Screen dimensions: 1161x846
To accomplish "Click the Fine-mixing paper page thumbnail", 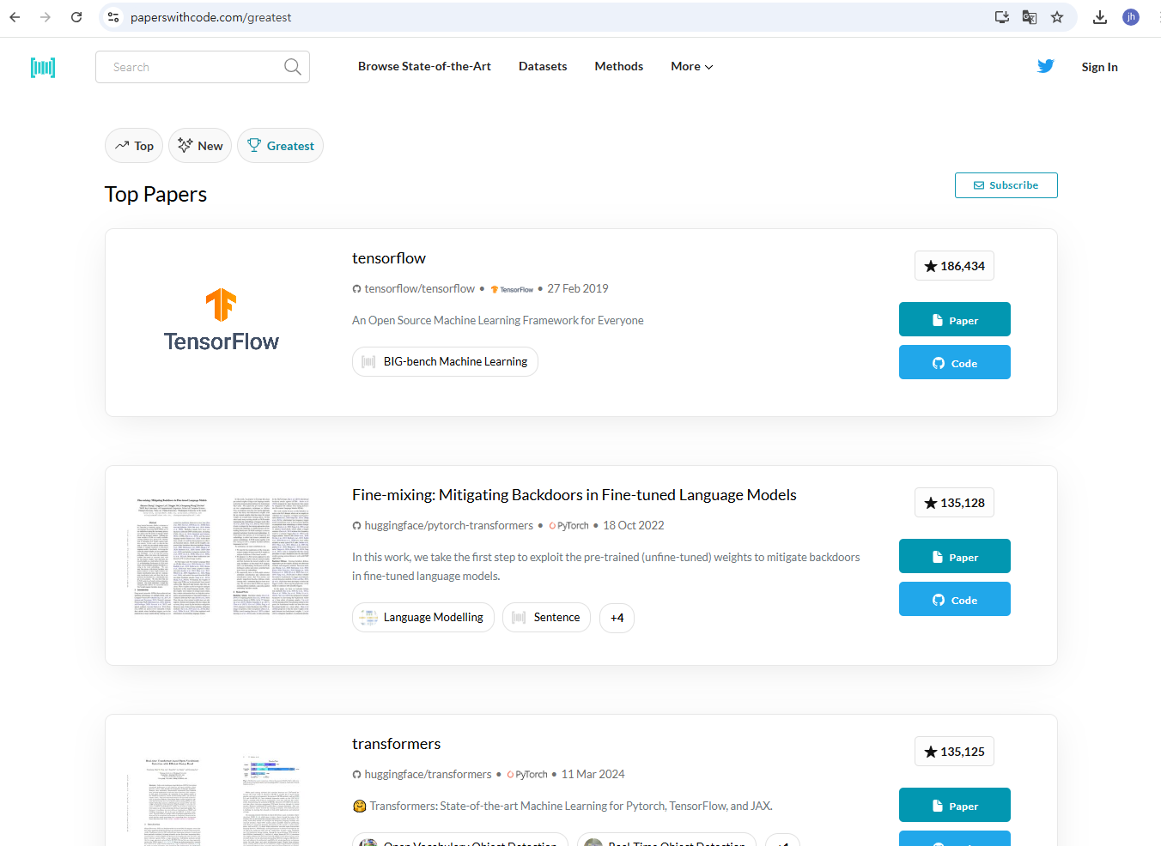I will (x=222, y=556).
